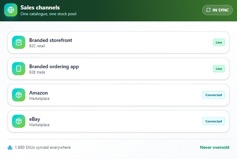Click the tablet icon for Branded ordering app
The image size is (237, 159).
point(19,69)
